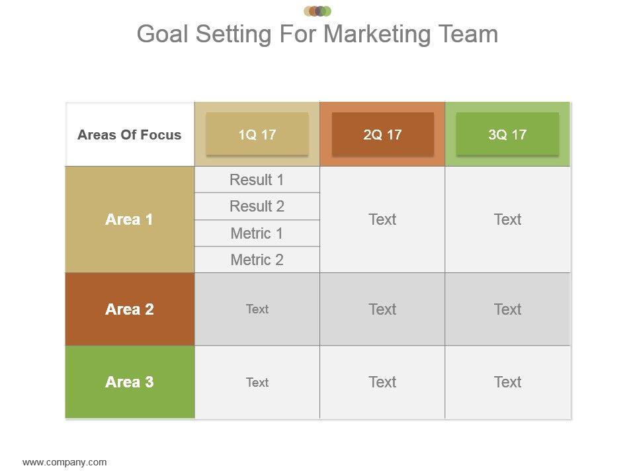Click the tan Area 1 cell
Screen dimensions: 635x476
coord(130,219)
